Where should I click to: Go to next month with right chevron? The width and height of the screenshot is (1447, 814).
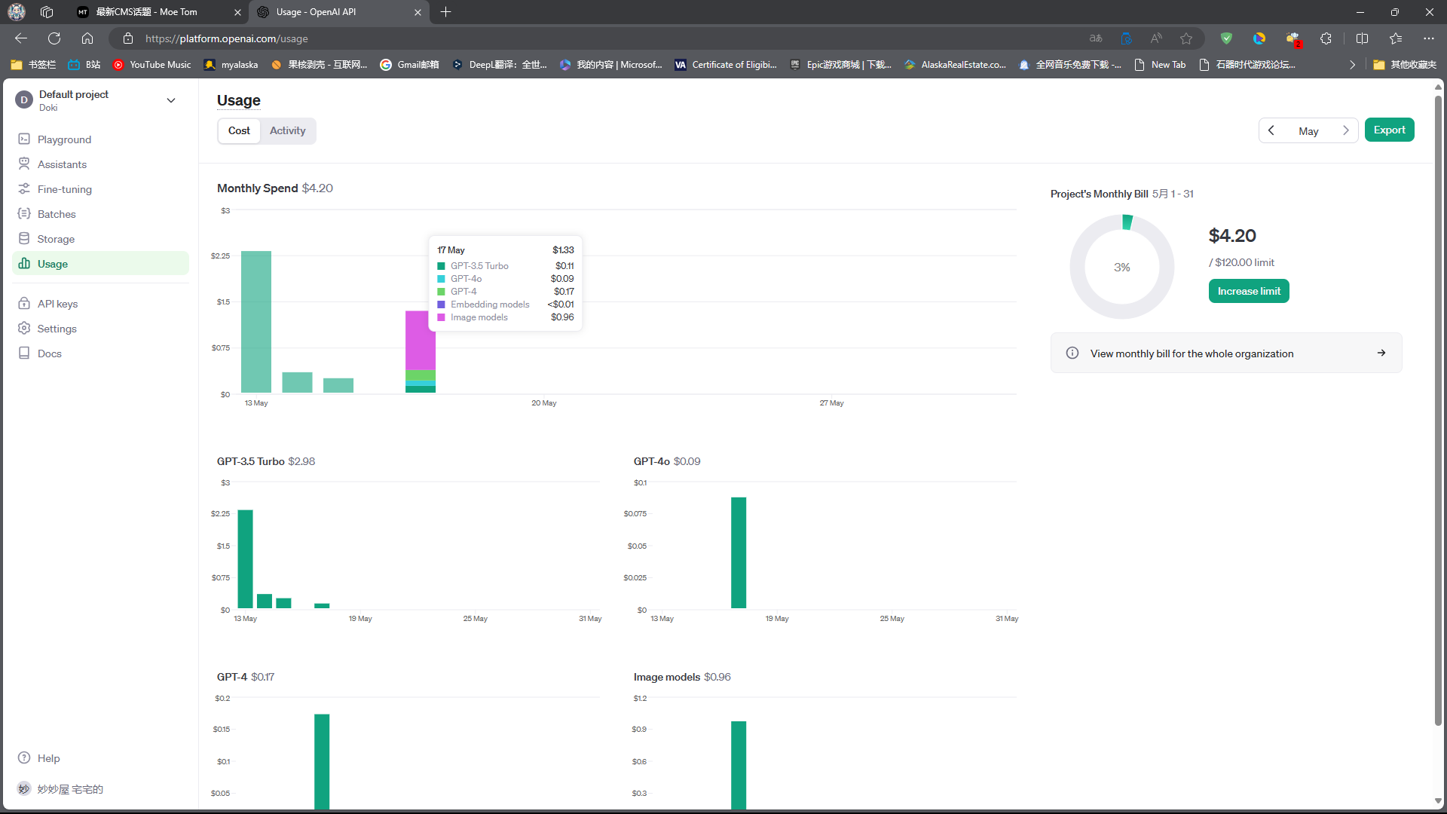pos(1345,130)
